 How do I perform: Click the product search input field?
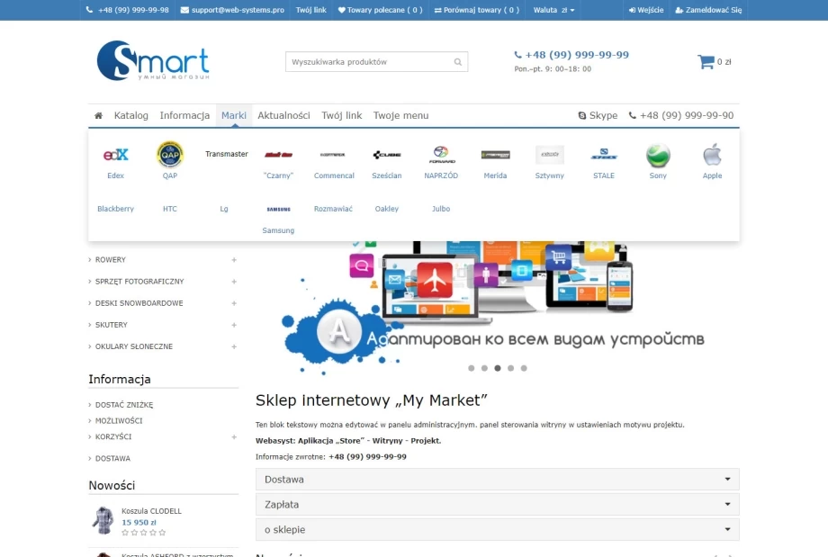[x=369, y=62]
